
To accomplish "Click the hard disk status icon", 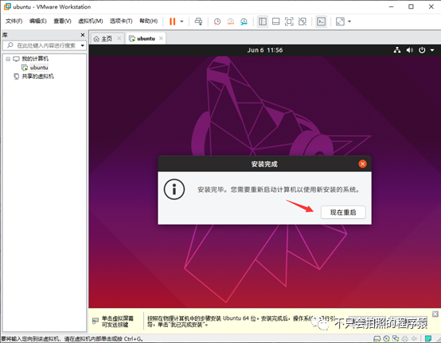I will click(x=377, y=338).
